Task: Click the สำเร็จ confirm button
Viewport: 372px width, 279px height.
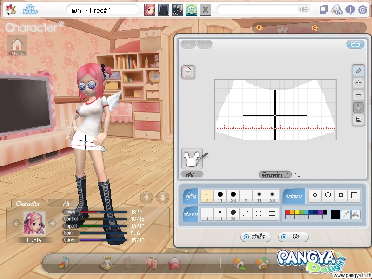Action: [x=255, y=237]
